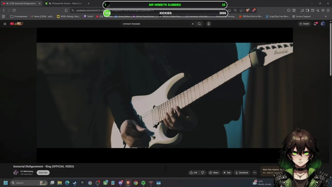Toggle the browser sidebar panel
Image resolution: width=332 pixels, height=187 pixels.
click(307, 10)
